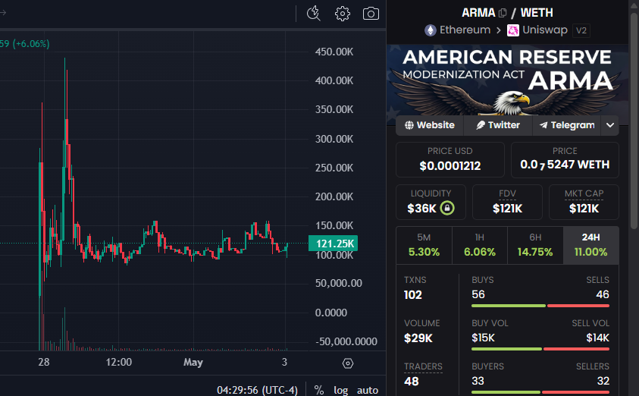The width and height of the screenshot is (639, 396).
Task: Click the Uniswap exchange logo
Action: 512,30
